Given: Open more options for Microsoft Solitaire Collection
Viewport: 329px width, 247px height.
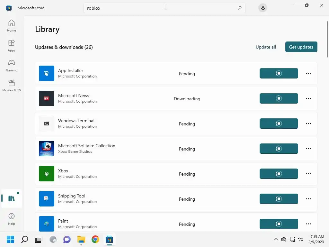Looking at the screenshot, I should [x=308, y=149].
